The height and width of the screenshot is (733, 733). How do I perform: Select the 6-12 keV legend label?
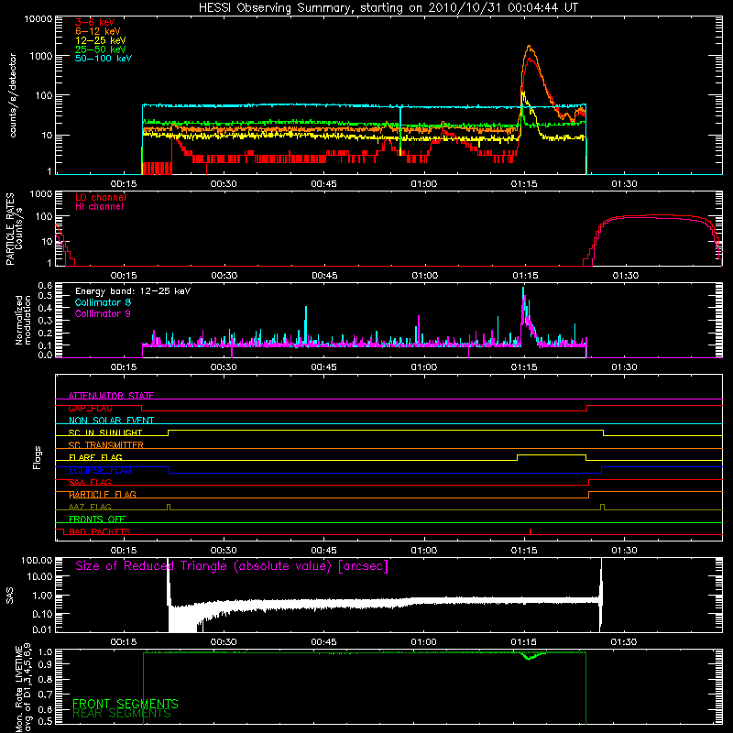[x=98, y=31]
